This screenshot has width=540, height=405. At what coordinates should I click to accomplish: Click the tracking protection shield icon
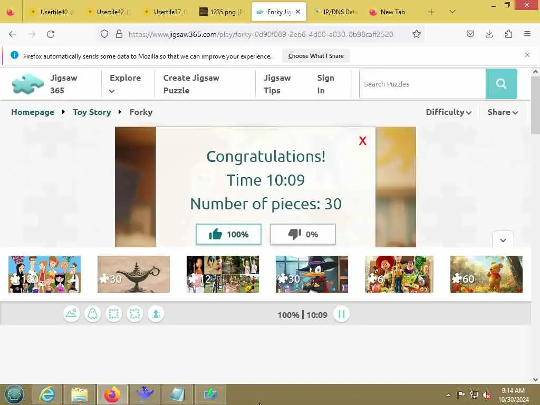pos(104,34)
